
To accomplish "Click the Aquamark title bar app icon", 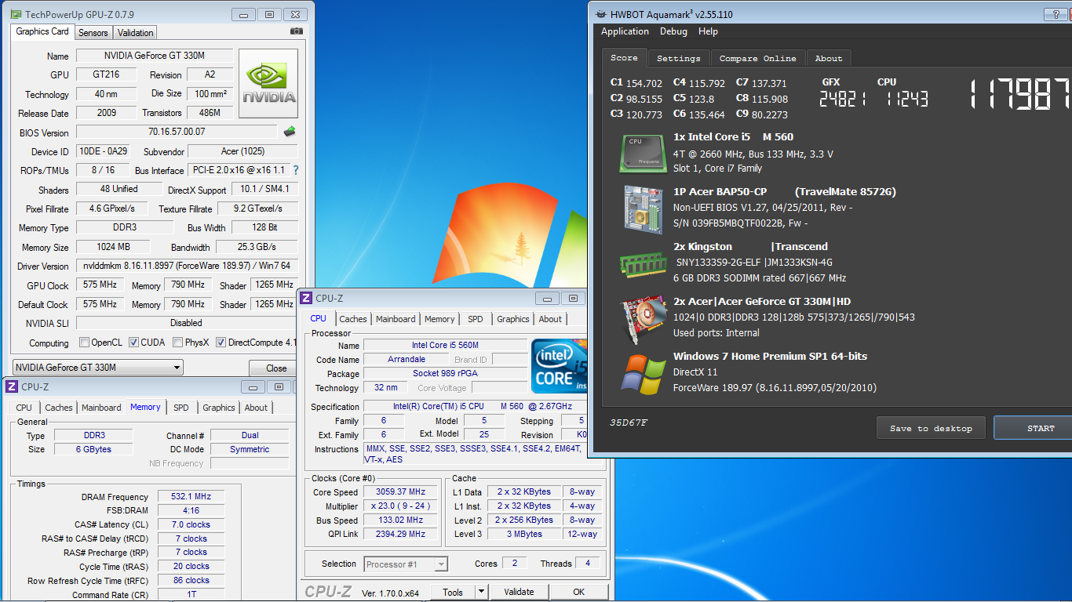I will 601,14.
